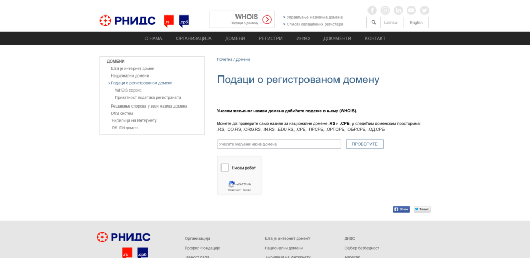Click the red WHOIS arrow icon
Viewport: 530px width, 258px height.
click(267, 20)
